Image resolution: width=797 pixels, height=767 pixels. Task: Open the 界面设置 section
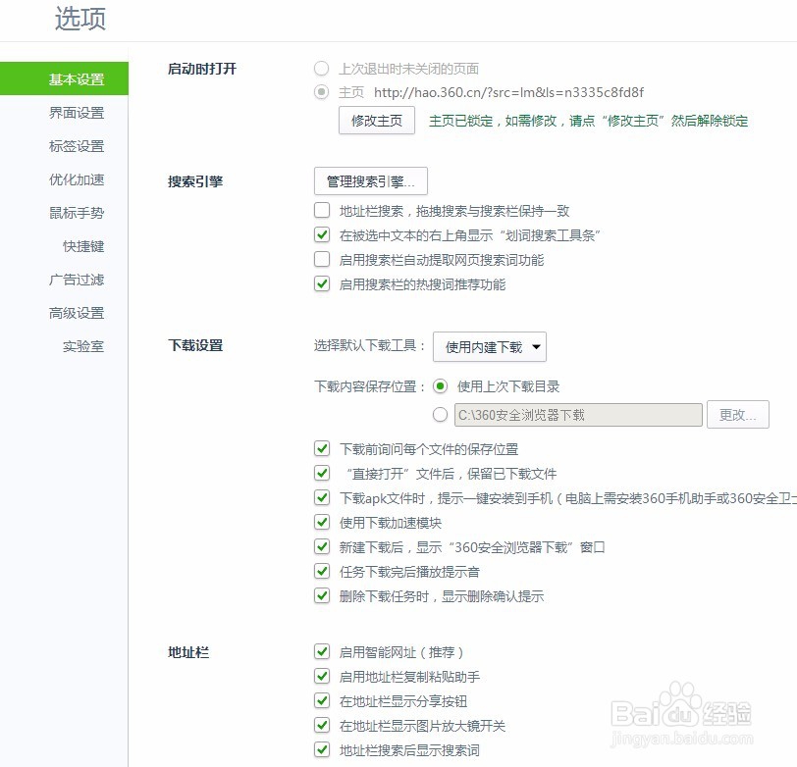click(77, 113)
